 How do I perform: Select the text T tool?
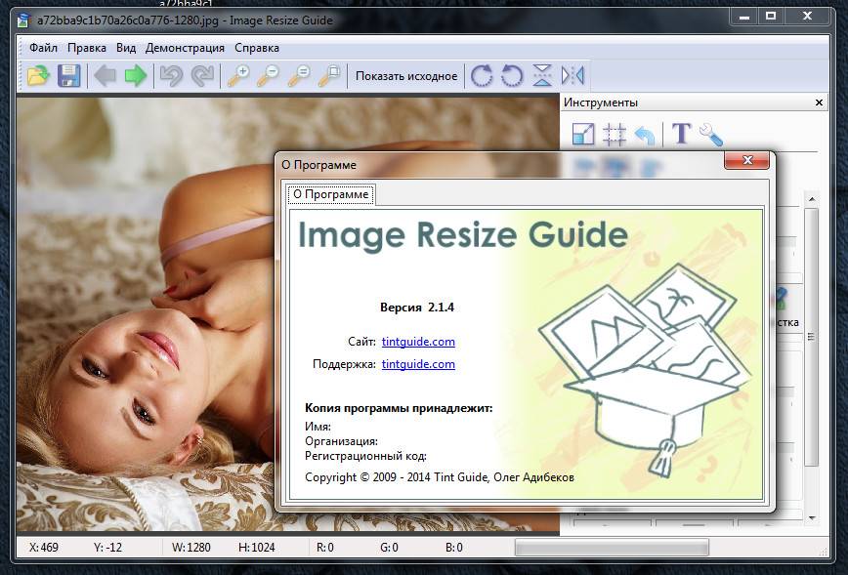[x=682, y=133]
